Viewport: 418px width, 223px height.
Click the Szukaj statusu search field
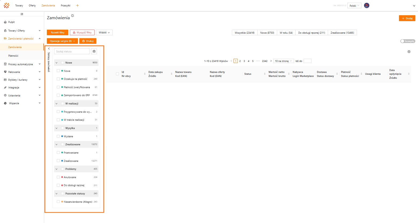[72, 51]
